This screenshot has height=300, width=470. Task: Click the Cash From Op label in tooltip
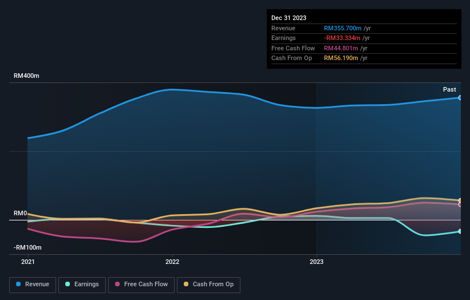click(291, 58)
